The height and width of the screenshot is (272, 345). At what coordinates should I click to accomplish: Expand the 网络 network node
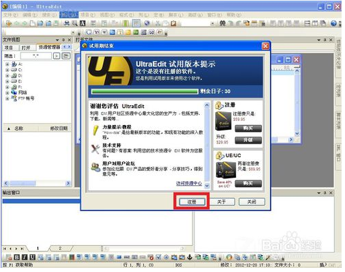(x=7, y=93)
